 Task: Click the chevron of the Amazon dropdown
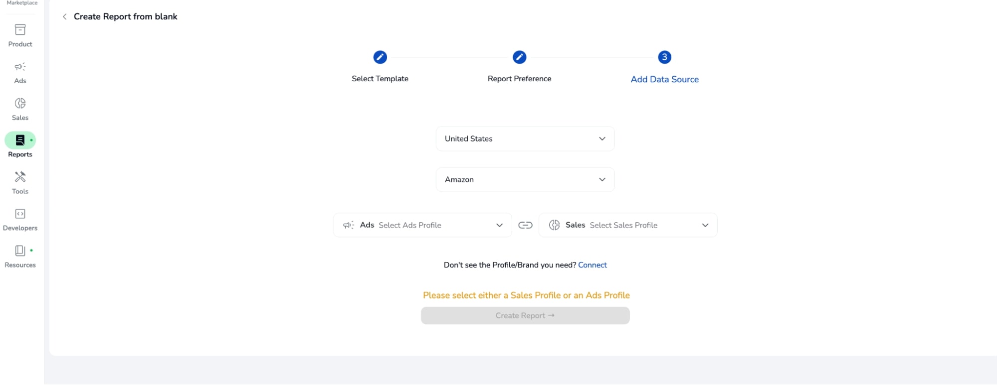click(x=602, y=180)
